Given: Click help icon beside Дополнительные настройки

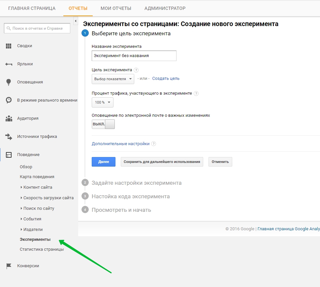Looking at the screenshot, I should (154, 144).
